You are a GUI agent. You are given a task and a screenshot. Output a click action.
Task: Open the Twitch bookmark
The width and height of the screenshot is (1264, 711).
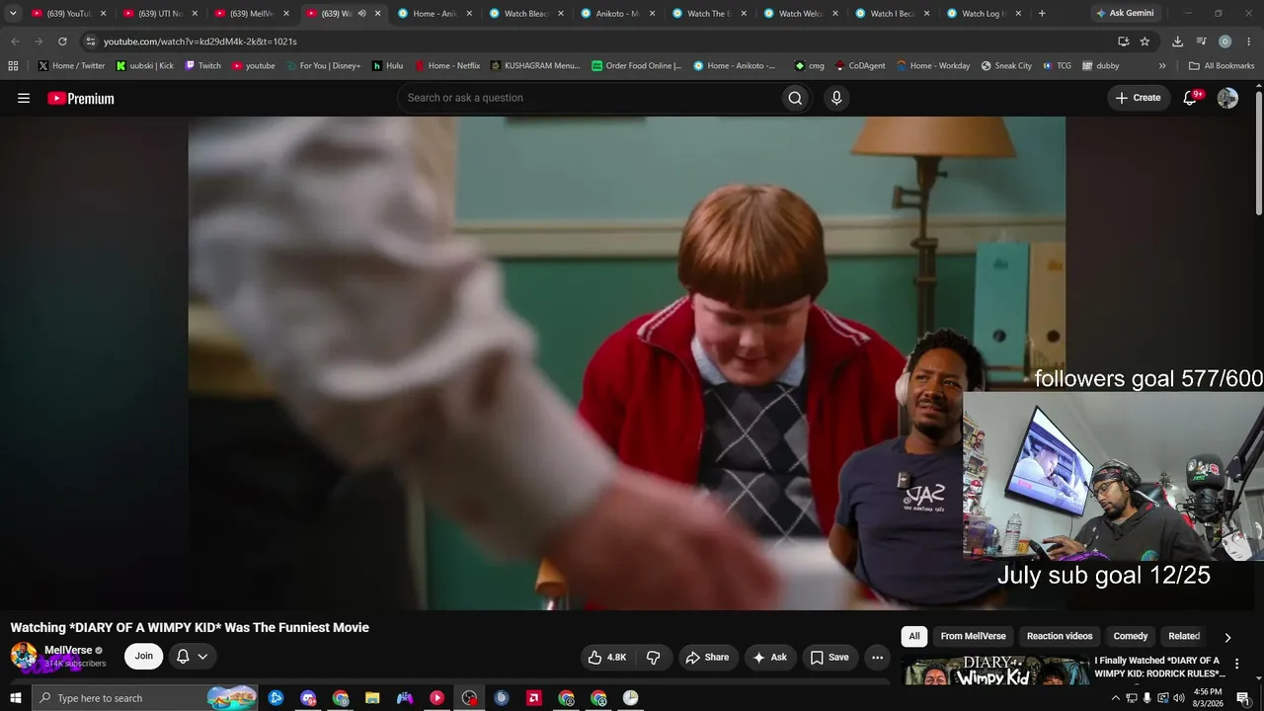pos(203,66)
